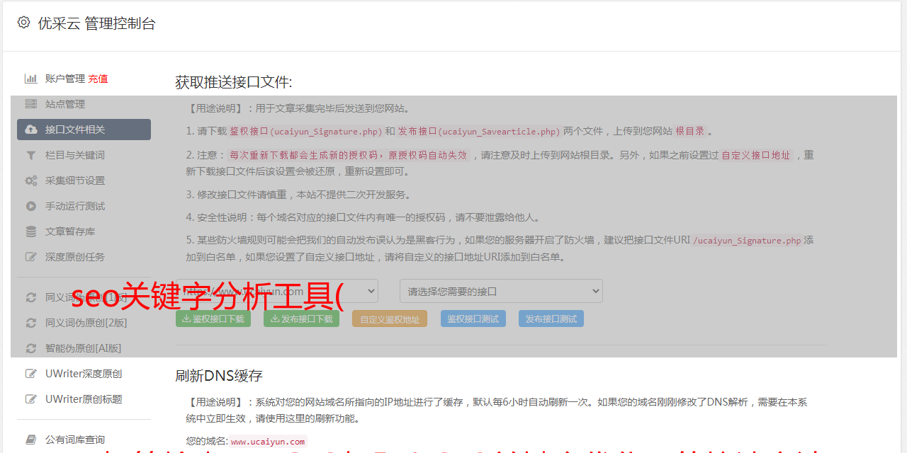Select 接口文件相关 in the sidebar

(84, 130)
